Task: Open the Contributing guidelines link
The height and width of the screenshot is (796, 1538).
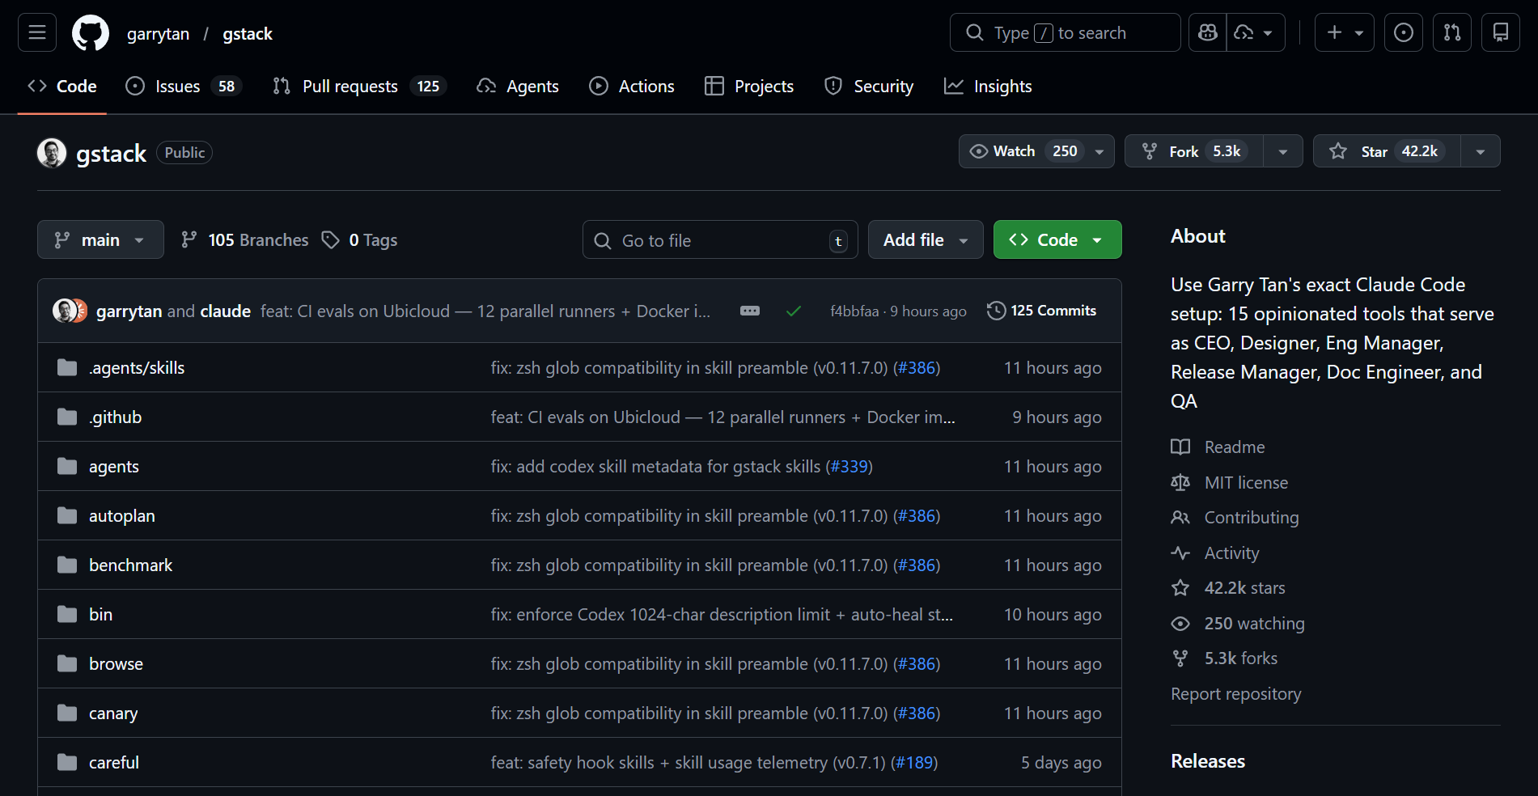Action: pos(1251,517)
